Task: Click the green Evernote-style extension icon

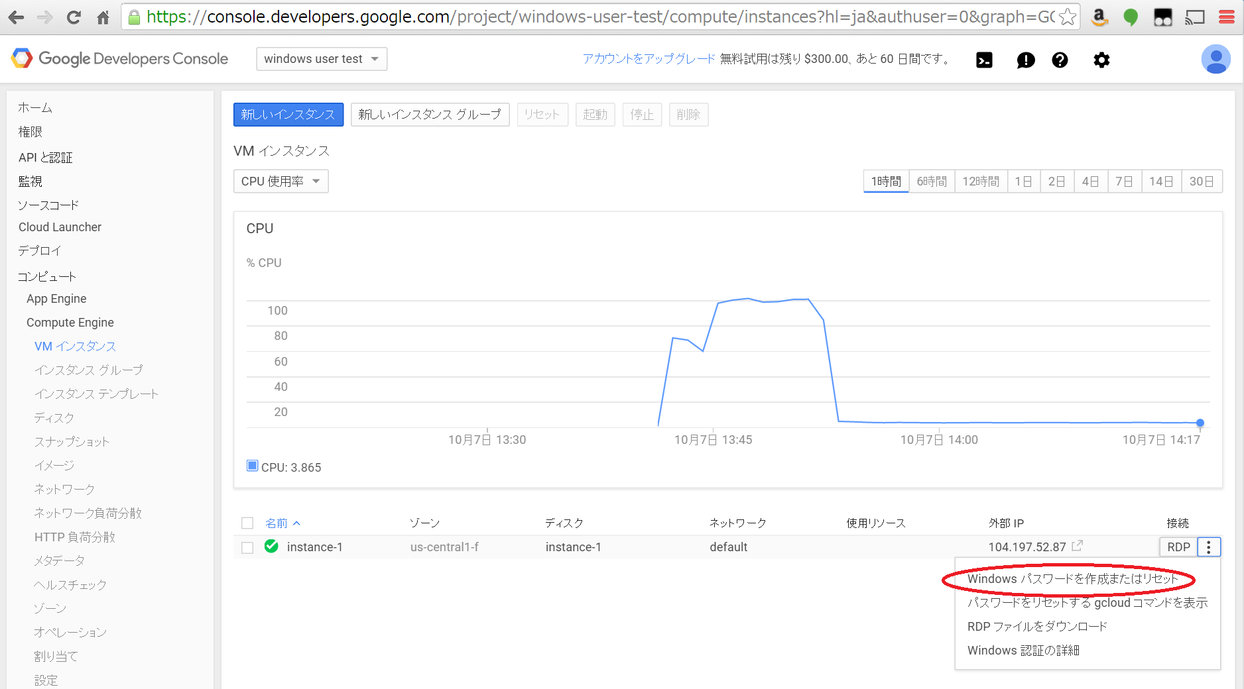Action: coord(1131,17)
